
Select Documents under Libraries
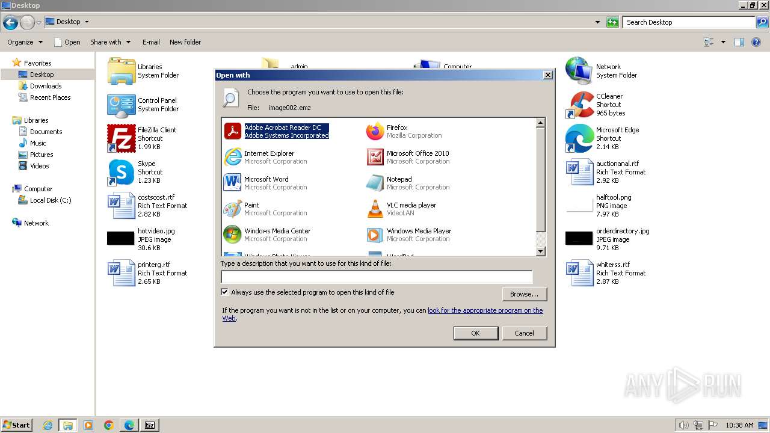click(x=46, y=132)
